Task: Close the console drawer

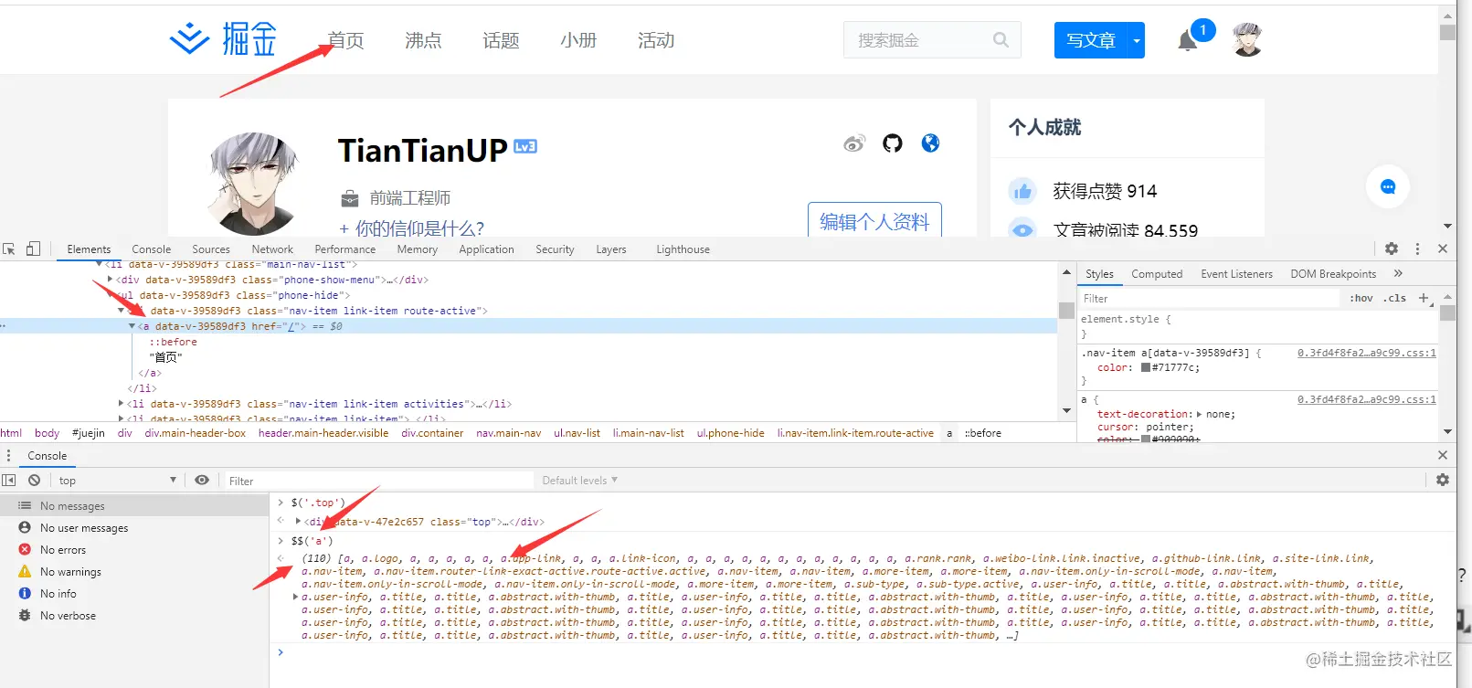Action: click(1443, 455)
